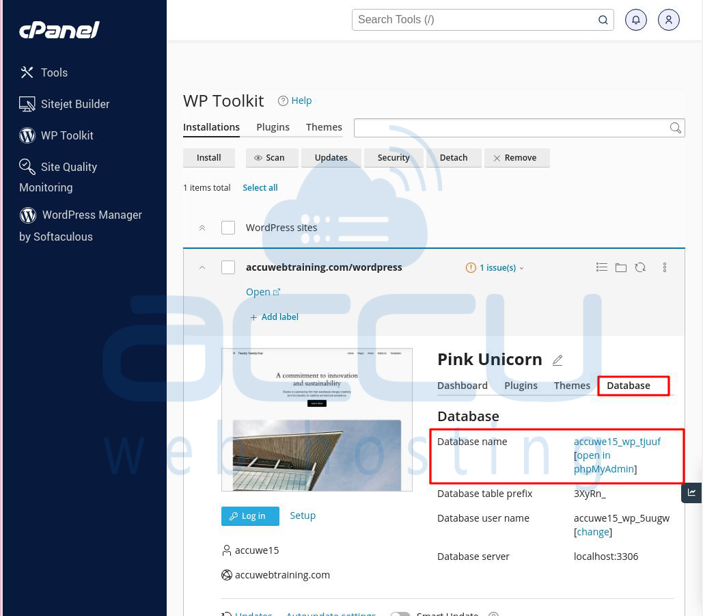Open Site Quality Monitoring
The height and width of the screenshot is (616, 703).
(58, 177)
